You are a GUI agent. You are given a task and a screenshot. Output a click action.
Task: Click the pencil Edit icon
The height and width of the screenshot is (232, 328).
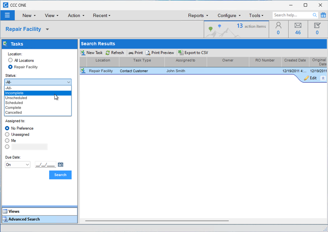(306, 78)
